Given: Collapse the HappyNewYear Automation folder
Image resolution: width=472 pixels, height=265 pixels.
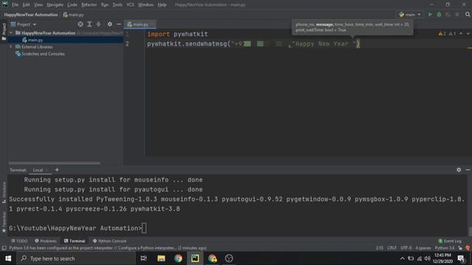Looking at the screenshot, I should click(11, 32).
